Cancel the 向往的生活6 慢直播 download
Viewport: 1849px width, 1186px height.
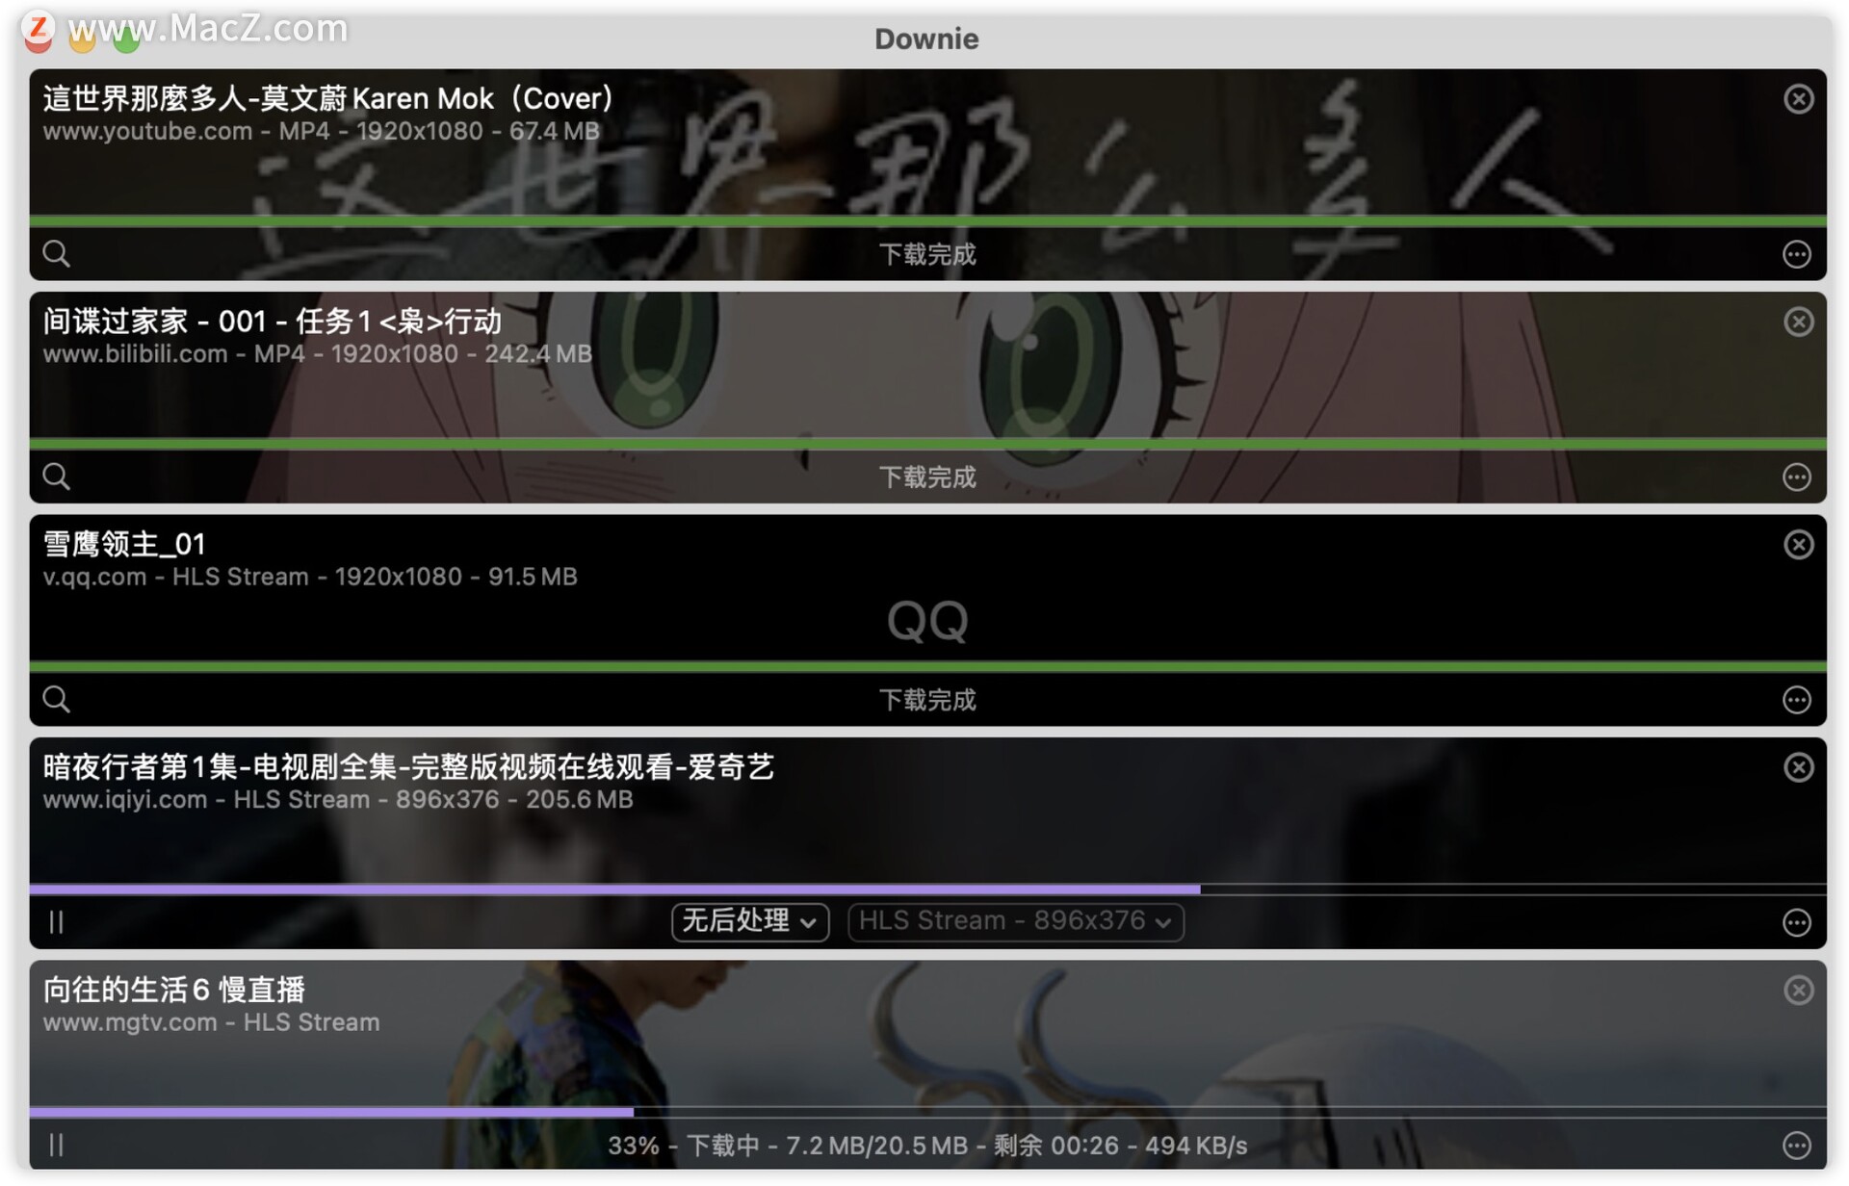tap(1798, 991)
